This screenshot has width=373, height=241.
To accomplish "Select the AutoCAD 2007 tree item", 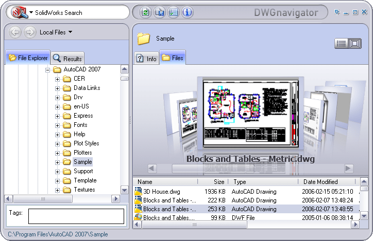I will [82, 69].
